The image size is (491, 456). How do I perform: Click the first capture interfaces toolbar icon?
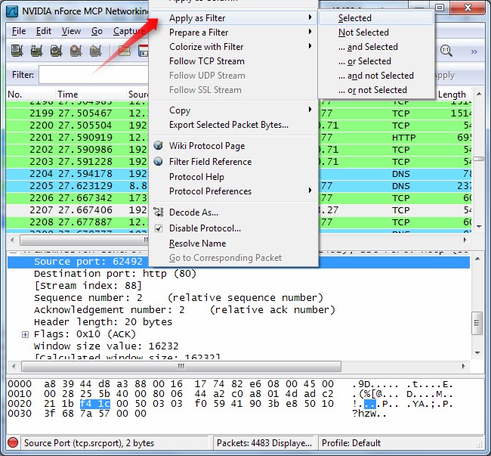tap(17, 51)
